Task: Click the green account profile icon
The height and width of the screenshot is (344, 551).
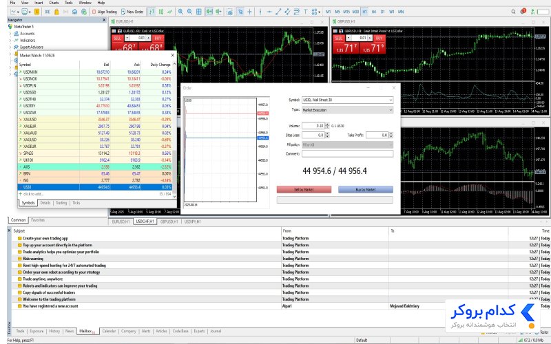Action: [x=532, y=12]
